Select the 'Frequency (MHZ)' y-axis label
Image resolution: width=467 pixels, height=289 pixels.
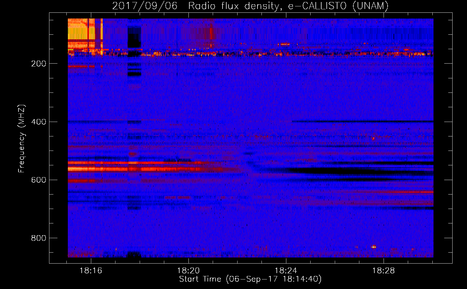pos(22,138)
